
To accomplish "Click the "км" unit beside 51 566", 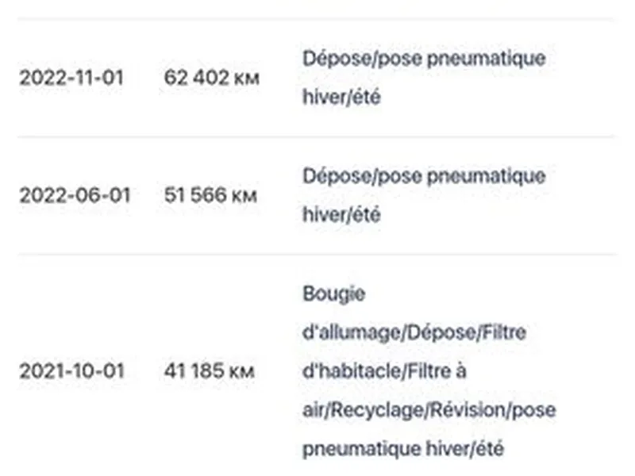I will pos(243,196).
